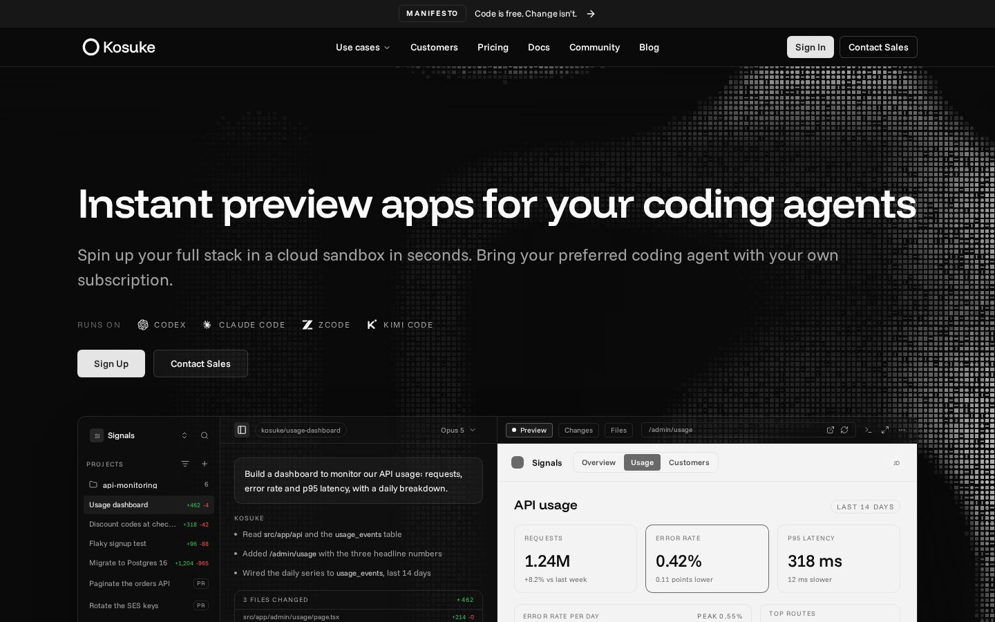Switch to the Files tab
This screenshot has width=995, height=622.
coord(618,430)
